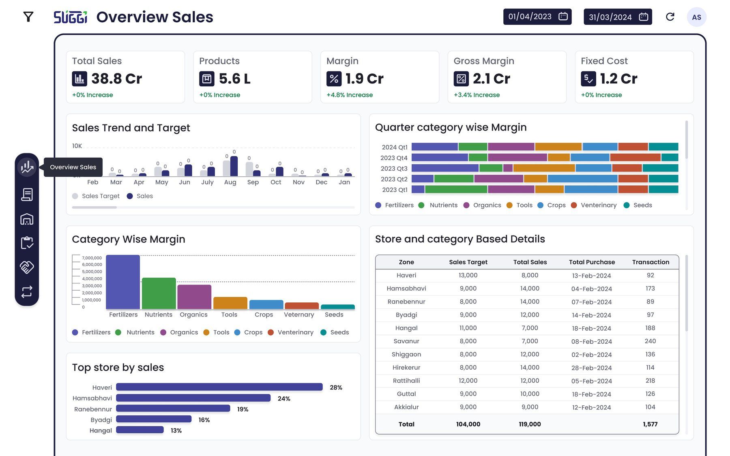Sort table by Total Purchase header
Image resolution: width=730 pixels, height=456 pixels.
click(x=592, y=262)
